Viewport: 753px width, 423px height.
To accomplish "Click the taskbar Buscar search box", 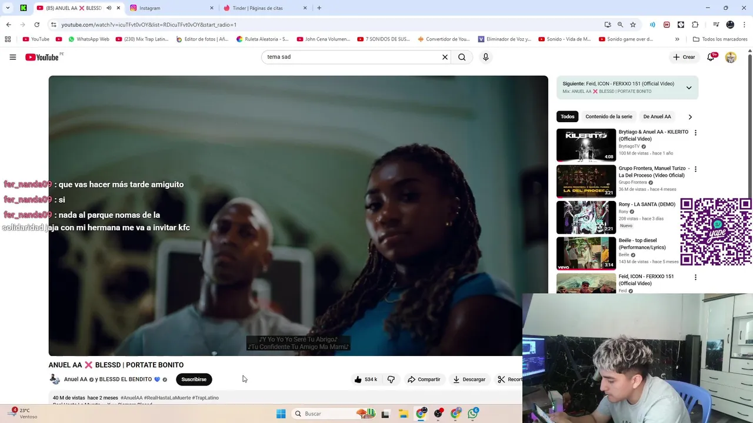I will tap(334, 414).
